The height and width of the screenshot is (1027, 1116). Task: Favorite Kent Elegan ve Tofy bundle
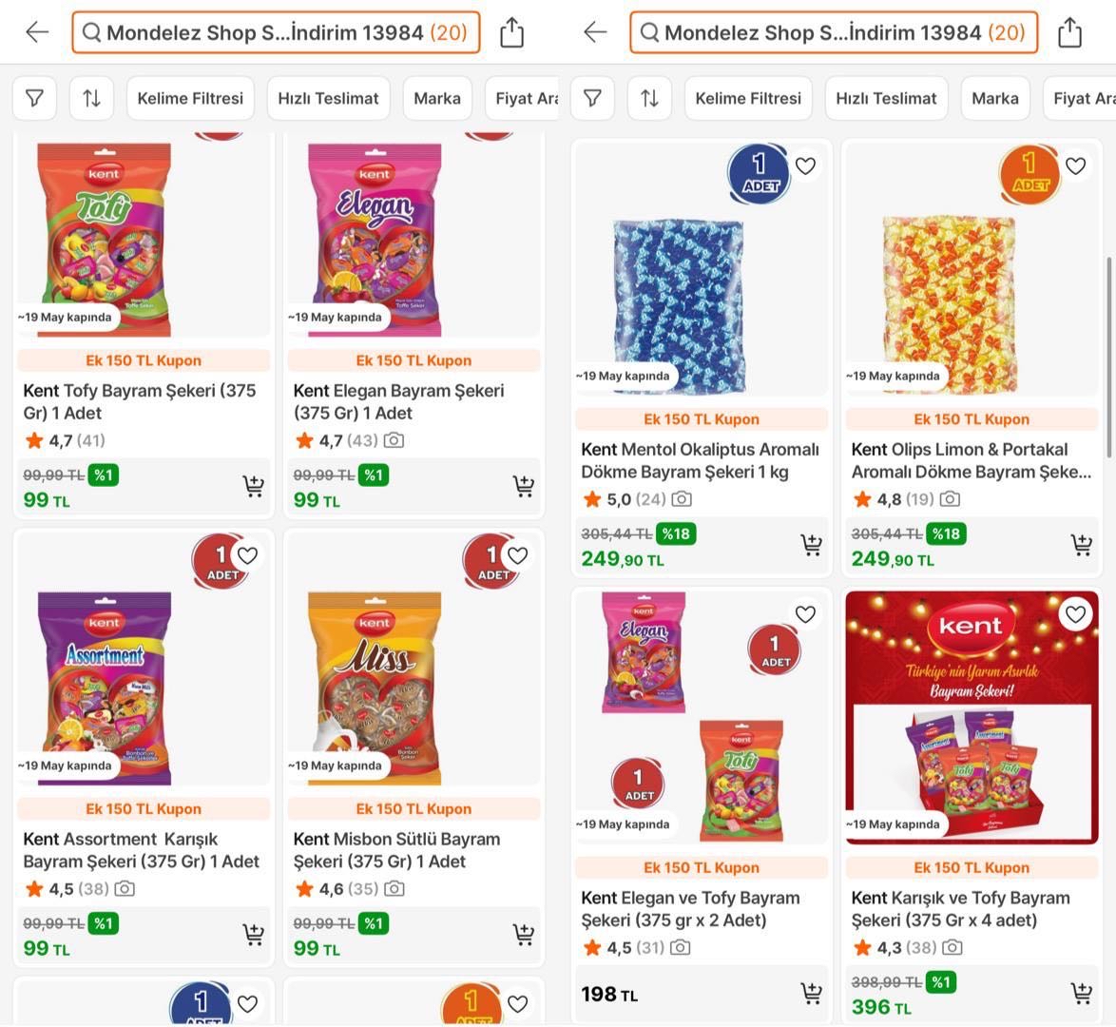point(805,614)
